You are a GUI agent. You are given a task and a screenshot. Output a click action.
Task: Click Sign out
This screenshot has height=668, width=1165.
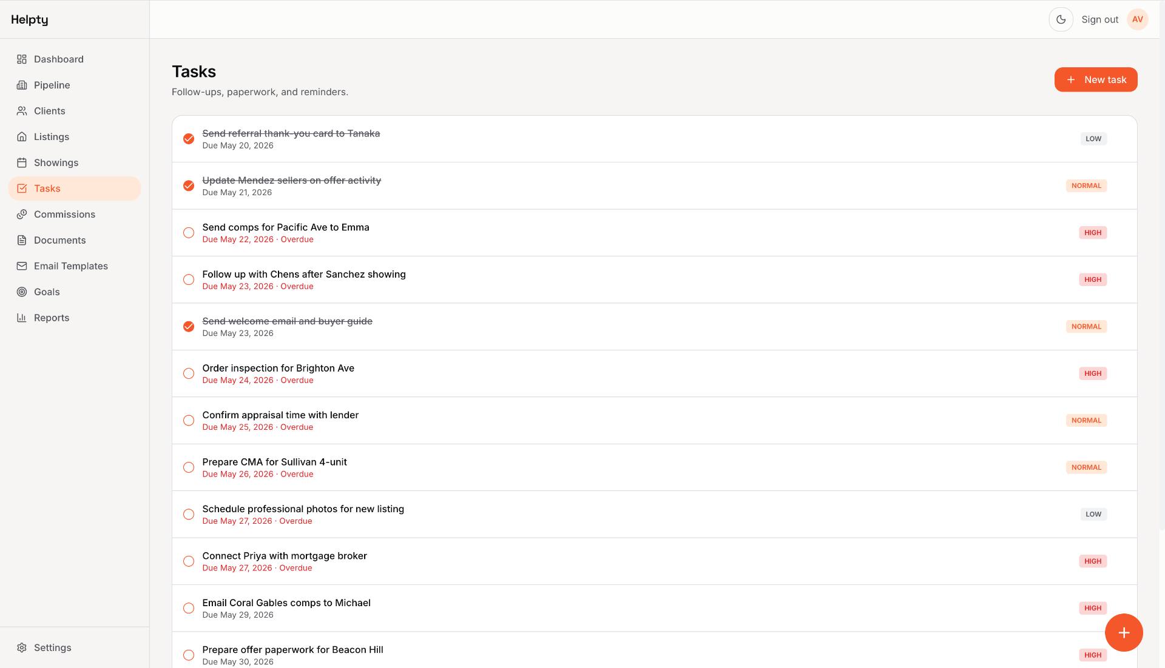click(1099, 19)
